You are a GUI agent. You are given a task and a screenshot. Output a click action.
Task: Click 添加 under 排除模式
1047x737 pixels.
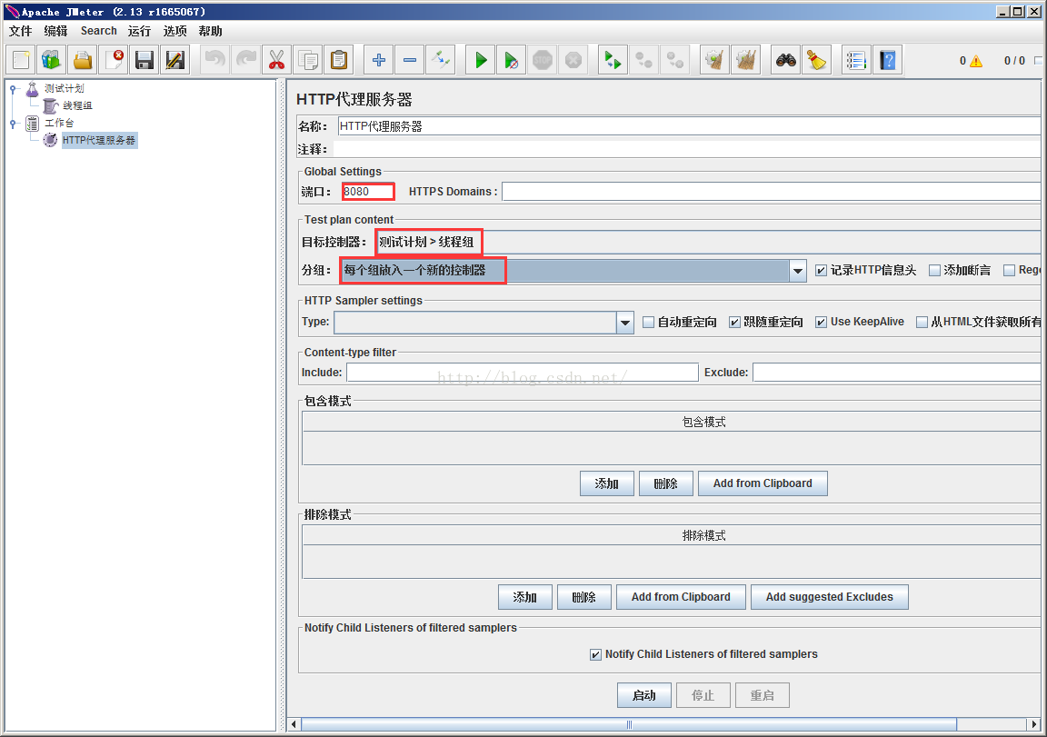pos(524,597)
